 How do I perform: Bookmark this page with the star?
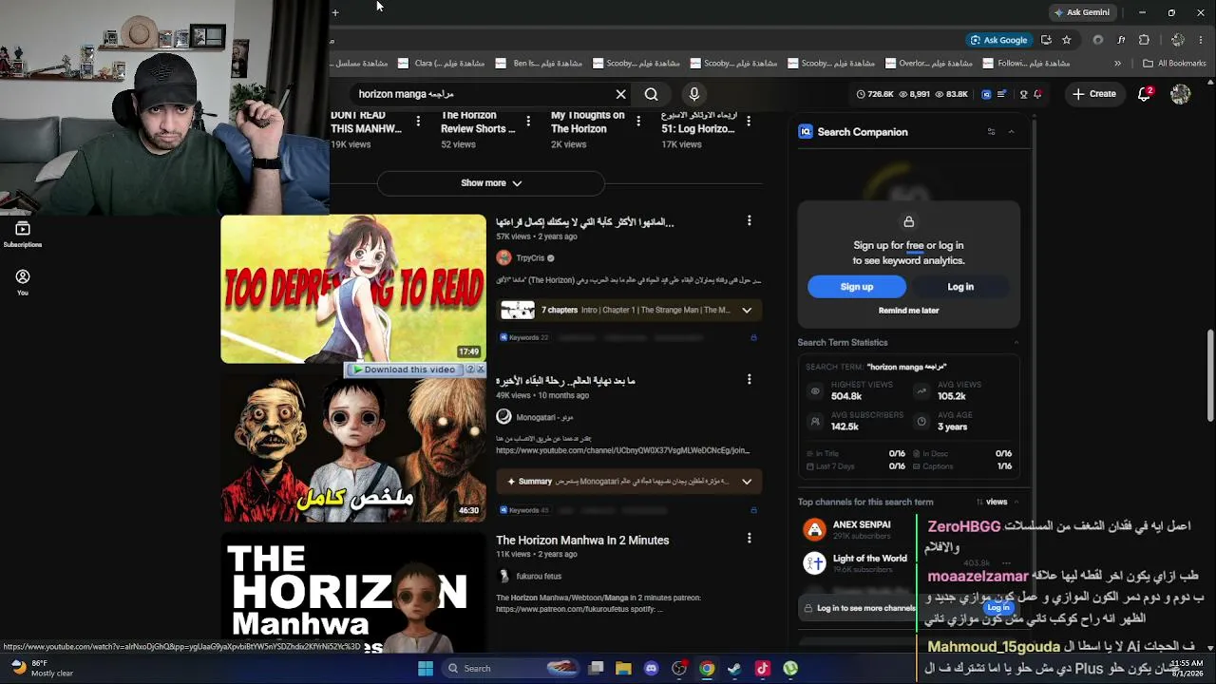click(1067, 40)
